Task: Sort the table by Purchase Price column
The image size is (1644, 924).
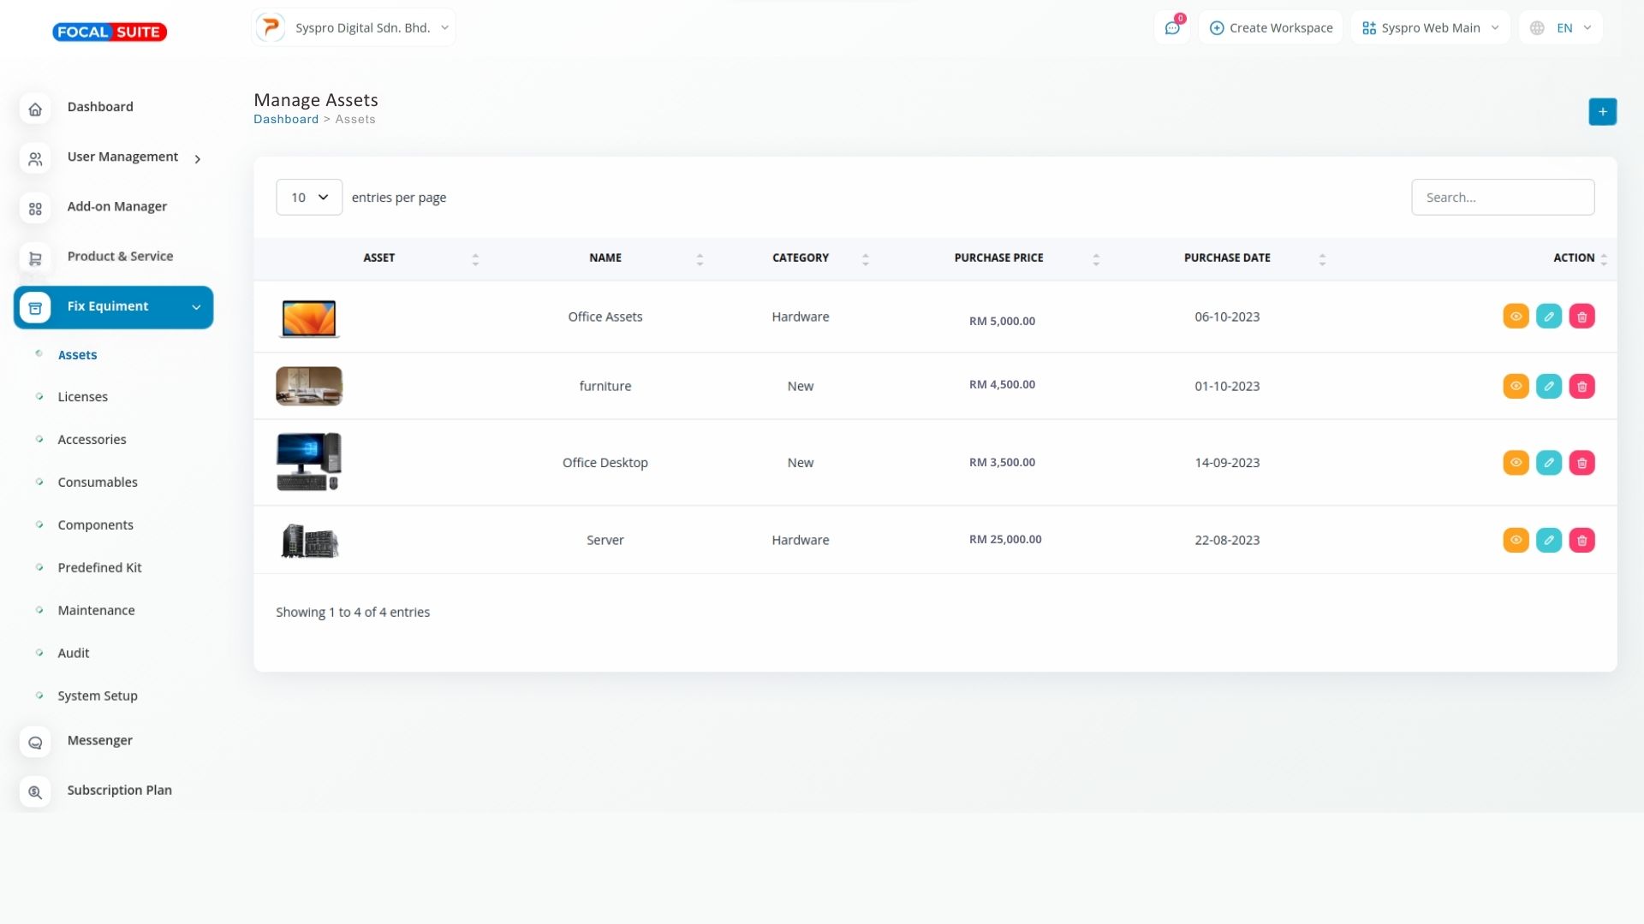Action: (998, 258)
